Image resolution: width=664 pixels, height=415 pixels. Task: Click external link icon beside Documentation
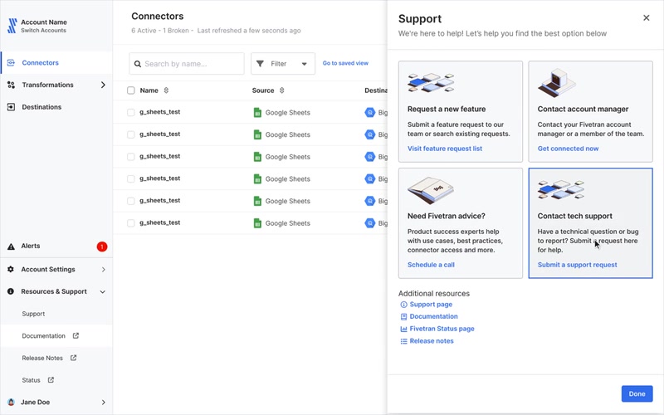pos(76,336)
